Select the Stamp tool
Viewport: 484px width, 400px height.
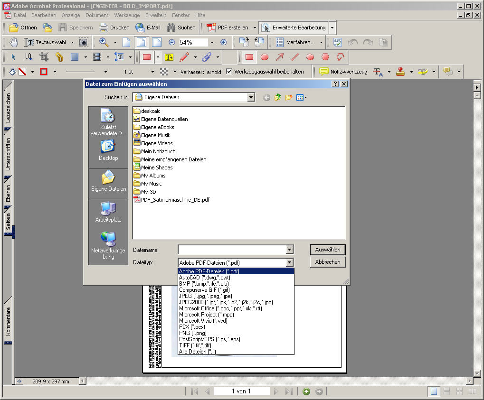pyautogui.click(x=400, y=72)
